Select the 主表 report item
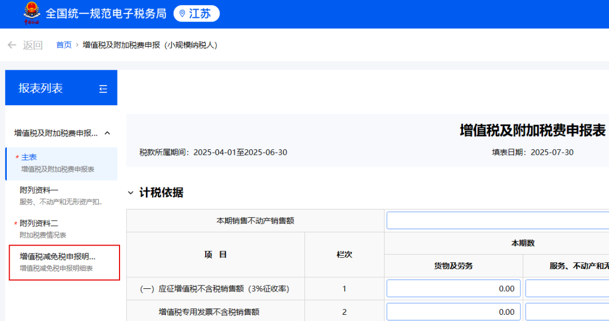The height and width of the screenshot is (321, 609). 61,163
